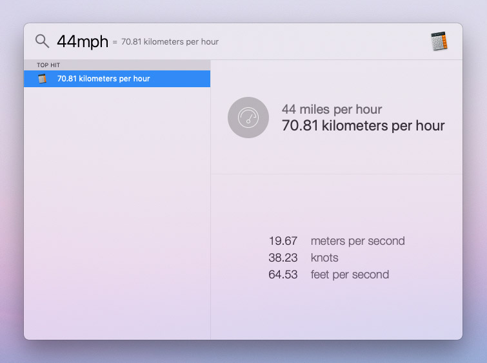This screenshot has height=363, width=487.
Task: Click the TOP HIT section header
Action: 117,65
